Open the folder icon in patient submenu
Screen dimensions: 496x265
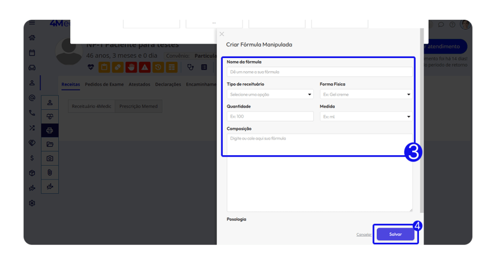tap(49, 144)
